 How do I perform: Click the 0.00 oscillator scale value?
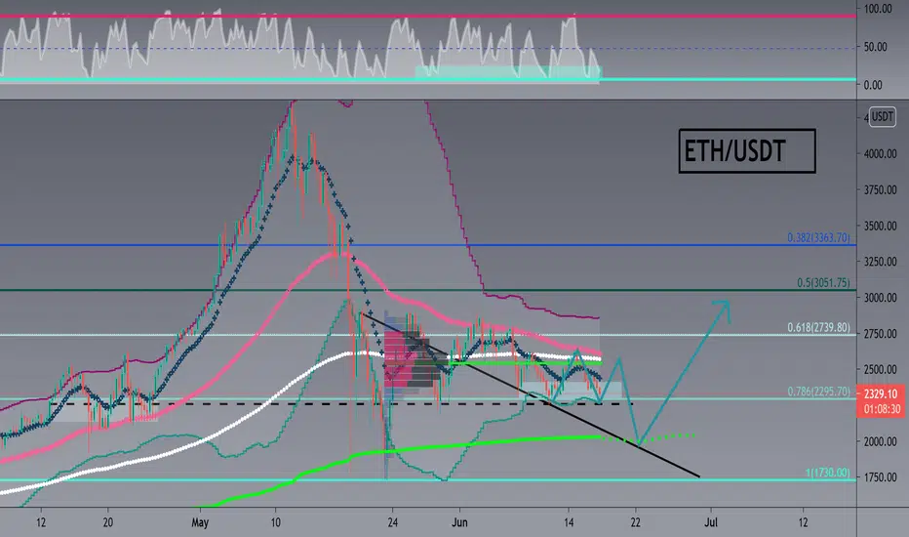coord(873,85)
